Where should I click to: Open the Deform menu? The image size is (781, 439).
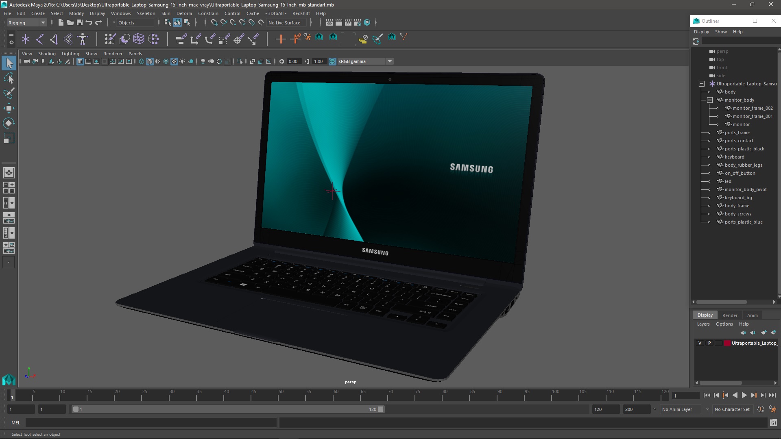(184, 13)
